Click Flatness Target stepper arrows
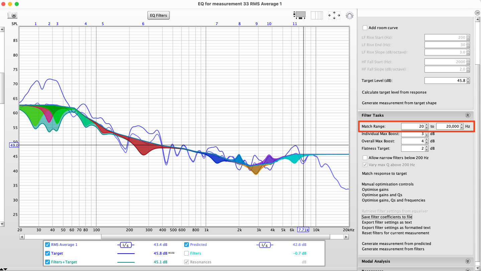Viewport: 481px width, 271px height. pyautogui.click(x=427, y=149)
